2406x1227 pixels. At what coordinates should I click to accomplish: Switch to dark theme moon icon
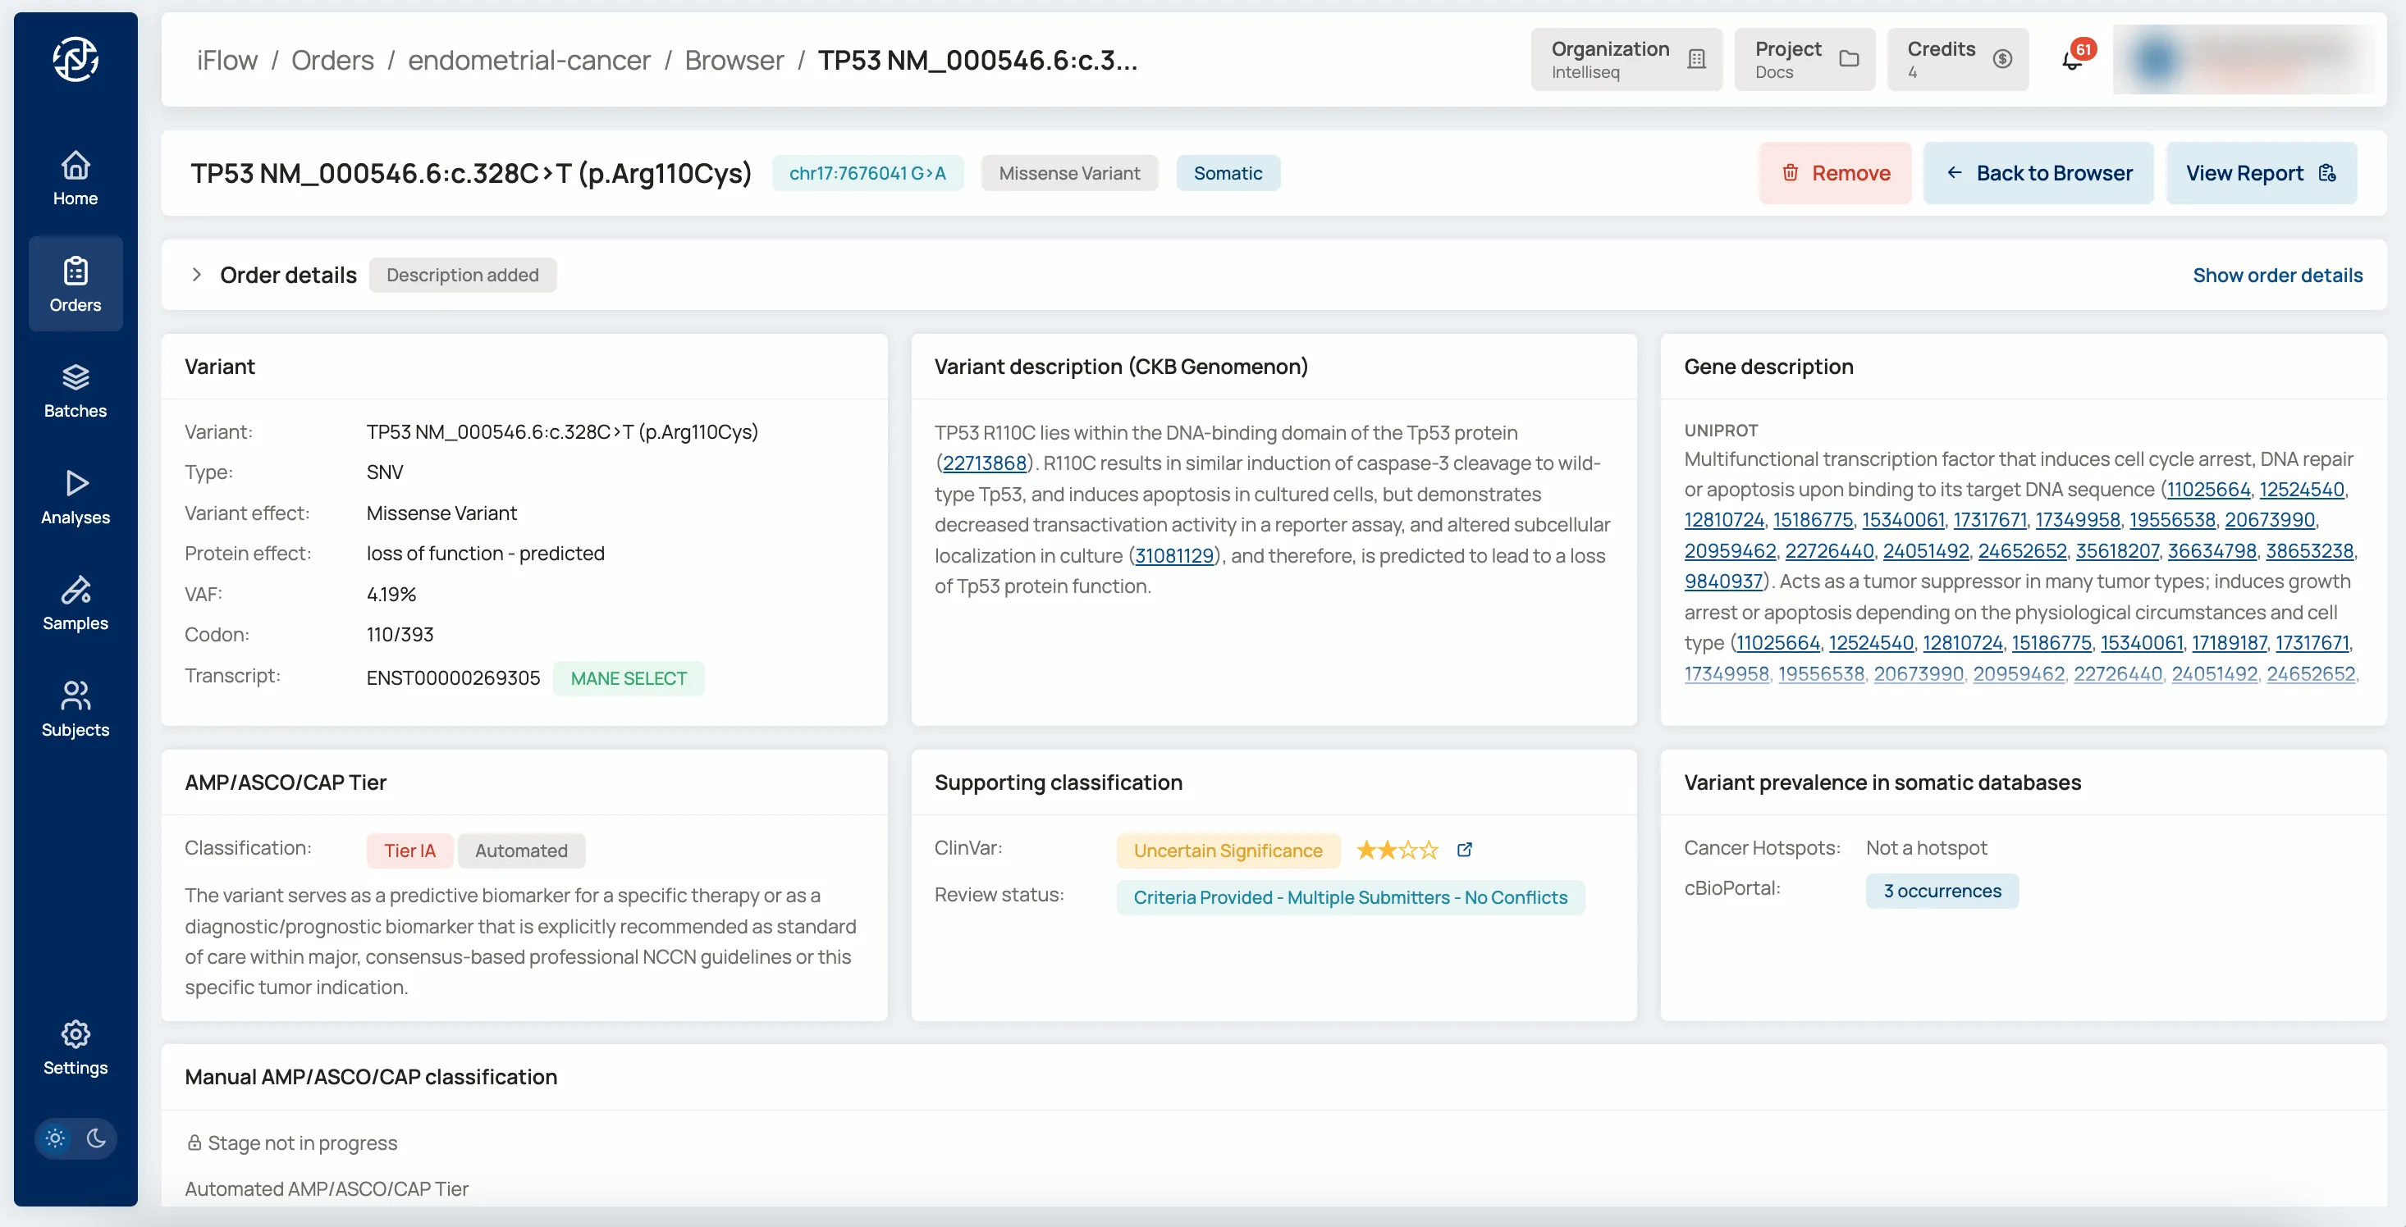point(96,1138)
